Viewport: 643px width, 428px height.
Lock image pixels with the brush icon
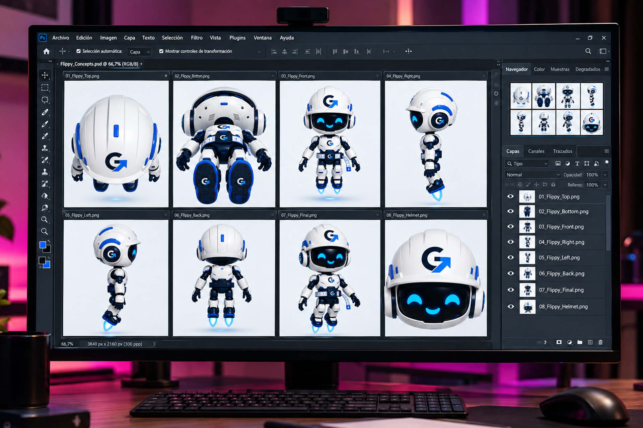pyautogui.click(x=528, y=184)
